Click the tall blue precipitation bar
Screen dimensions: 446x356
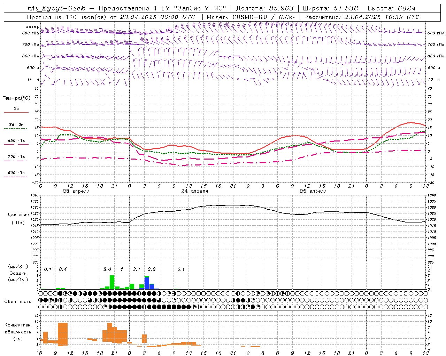point(147,283)
